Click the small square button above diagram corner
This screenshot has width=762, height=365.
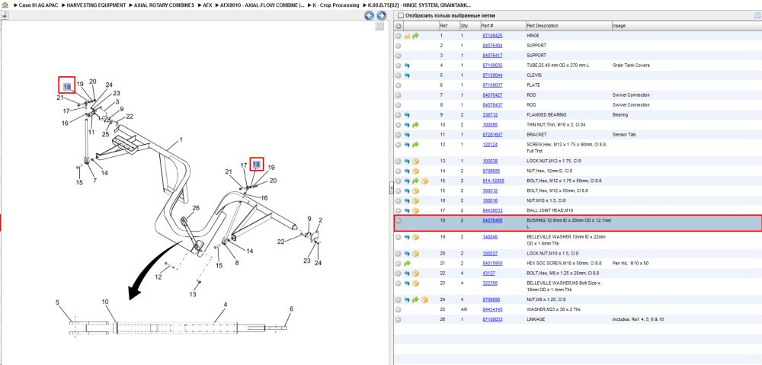(x=380, y=27)
